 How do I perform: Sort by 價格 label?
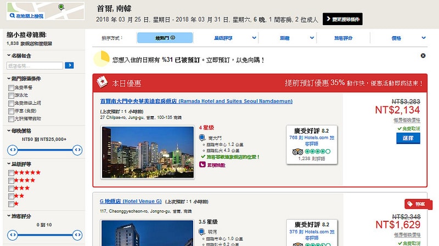click(x=396, y=38)
